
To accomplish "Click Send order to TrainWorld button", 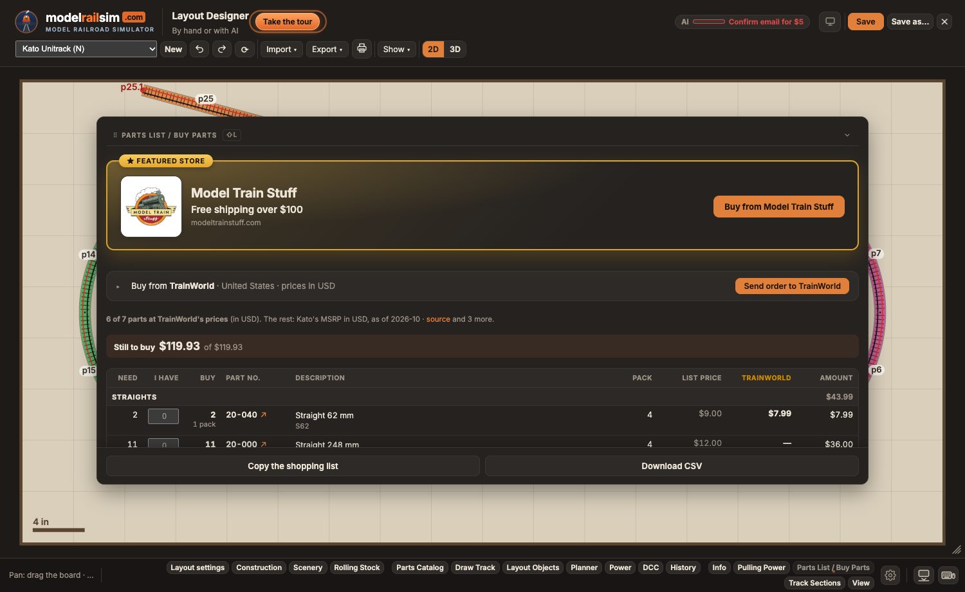I will pos(792,286).
